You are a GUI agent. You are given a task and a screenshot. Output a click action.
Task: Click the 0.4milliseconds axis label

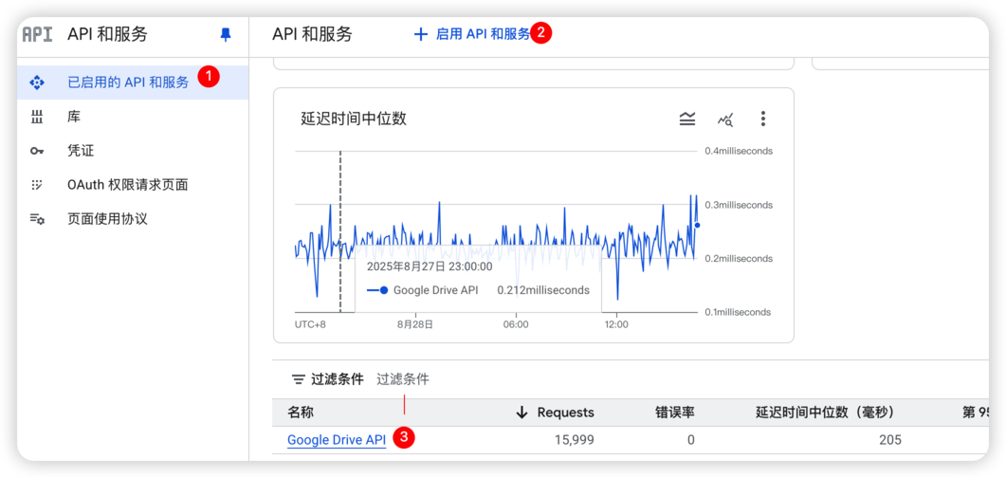(739, 152)
